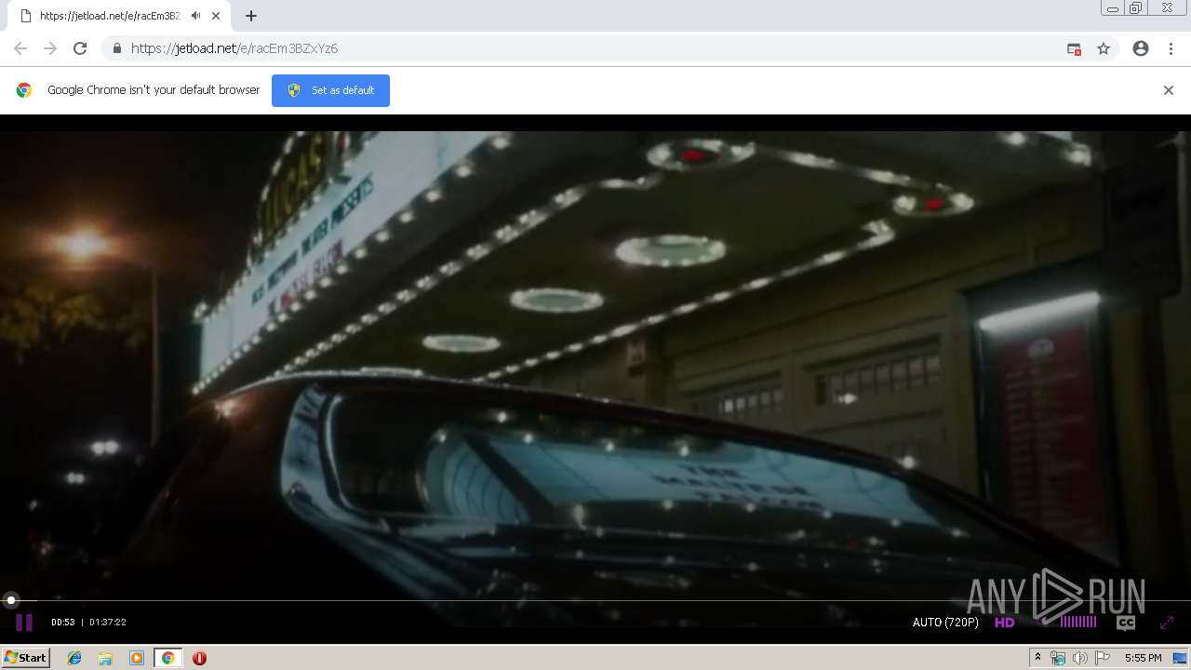Image resolution: width=1191 pixels, height=670 pixels.
Task: Click the 00:53 elapsed time readout
Action: [x=63, y=623]
